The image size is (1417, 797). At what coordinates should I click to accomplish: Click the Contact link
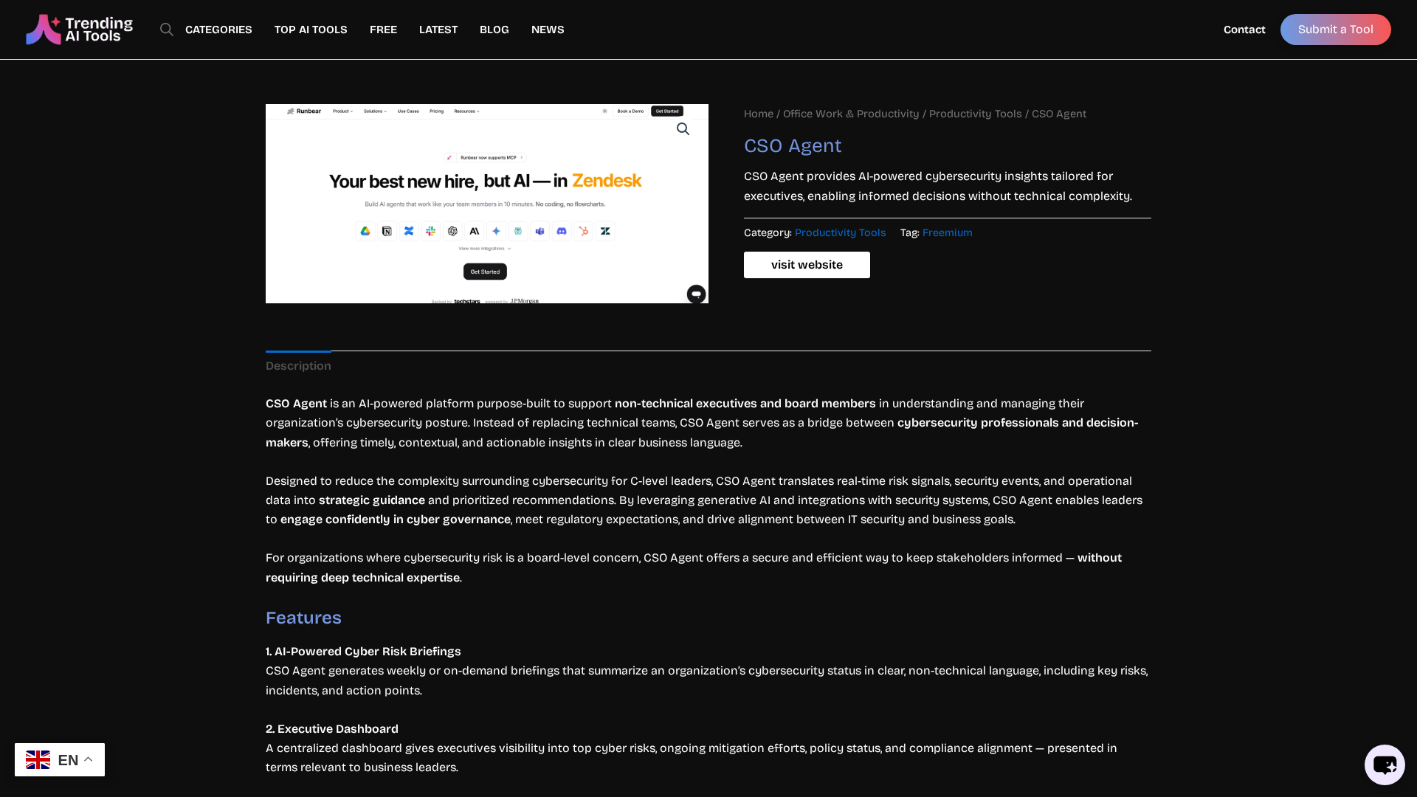click(x=1244, y=30)
